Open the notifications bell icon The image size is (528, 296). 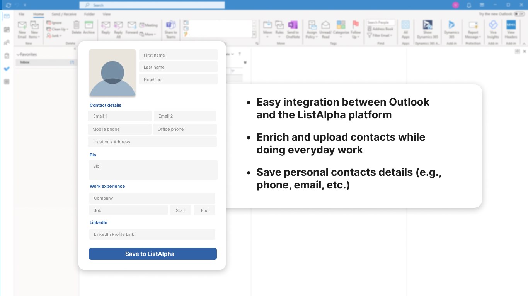point(469,5)
